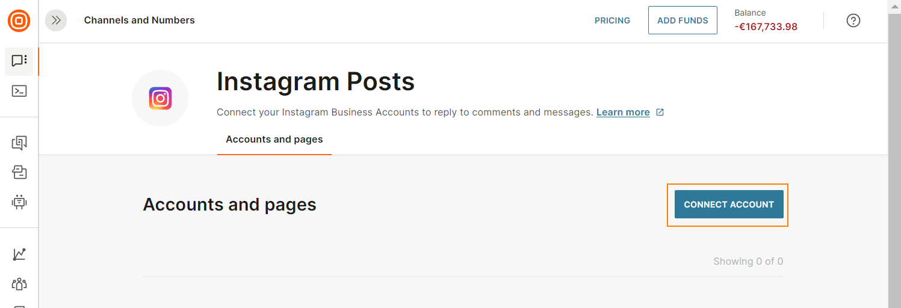Click the negative Balance amount
The width and height of the screenshot is (901, 308).
point(766,26)
